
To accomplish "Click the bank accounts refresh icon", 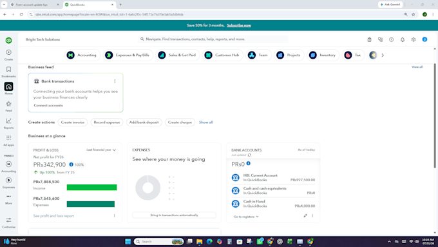I will point(249,155).
